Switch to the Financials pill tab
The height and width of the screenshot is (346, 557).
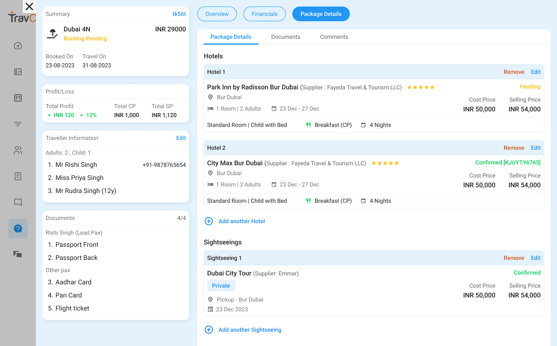pyautogui.click(x=265, y=14)
